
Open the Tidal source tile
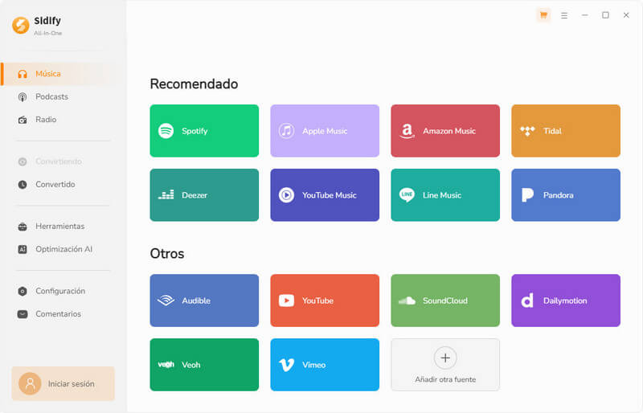tap(566, 131)
